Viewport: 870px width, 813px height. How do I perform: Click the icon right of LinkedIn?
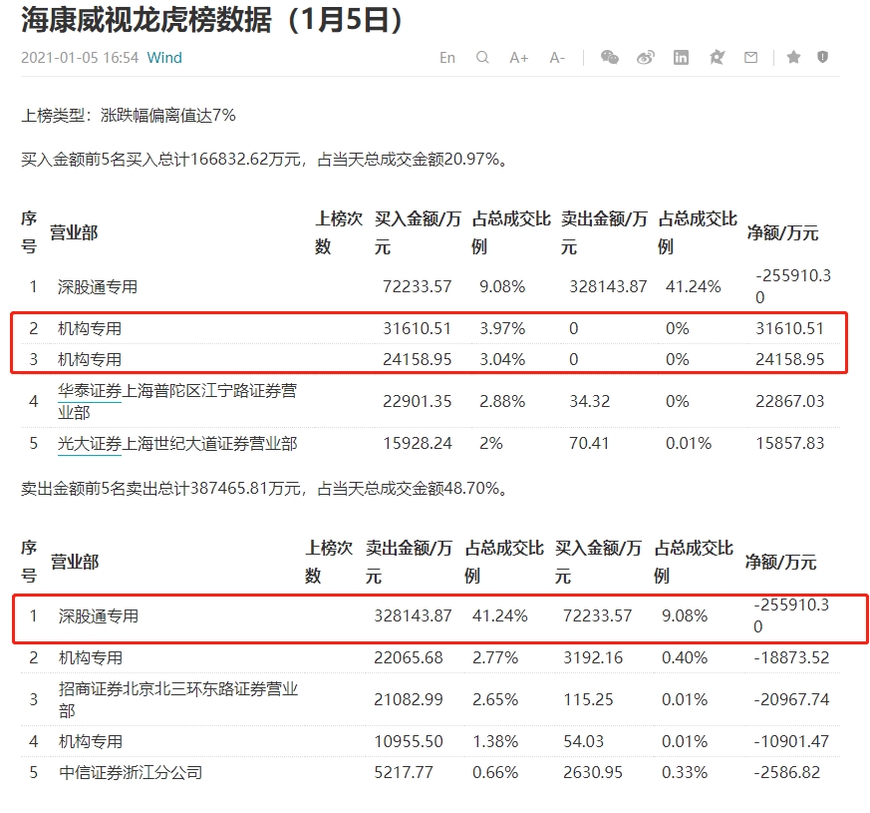717,57
